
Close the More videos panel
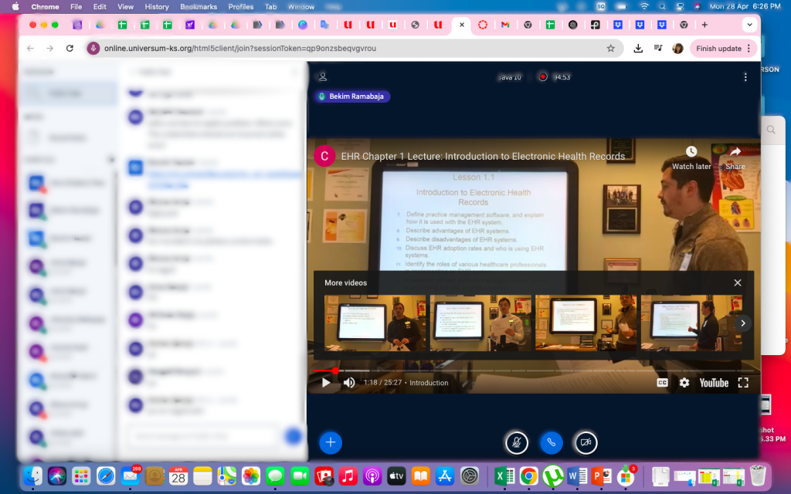click(x=738, y=283)
